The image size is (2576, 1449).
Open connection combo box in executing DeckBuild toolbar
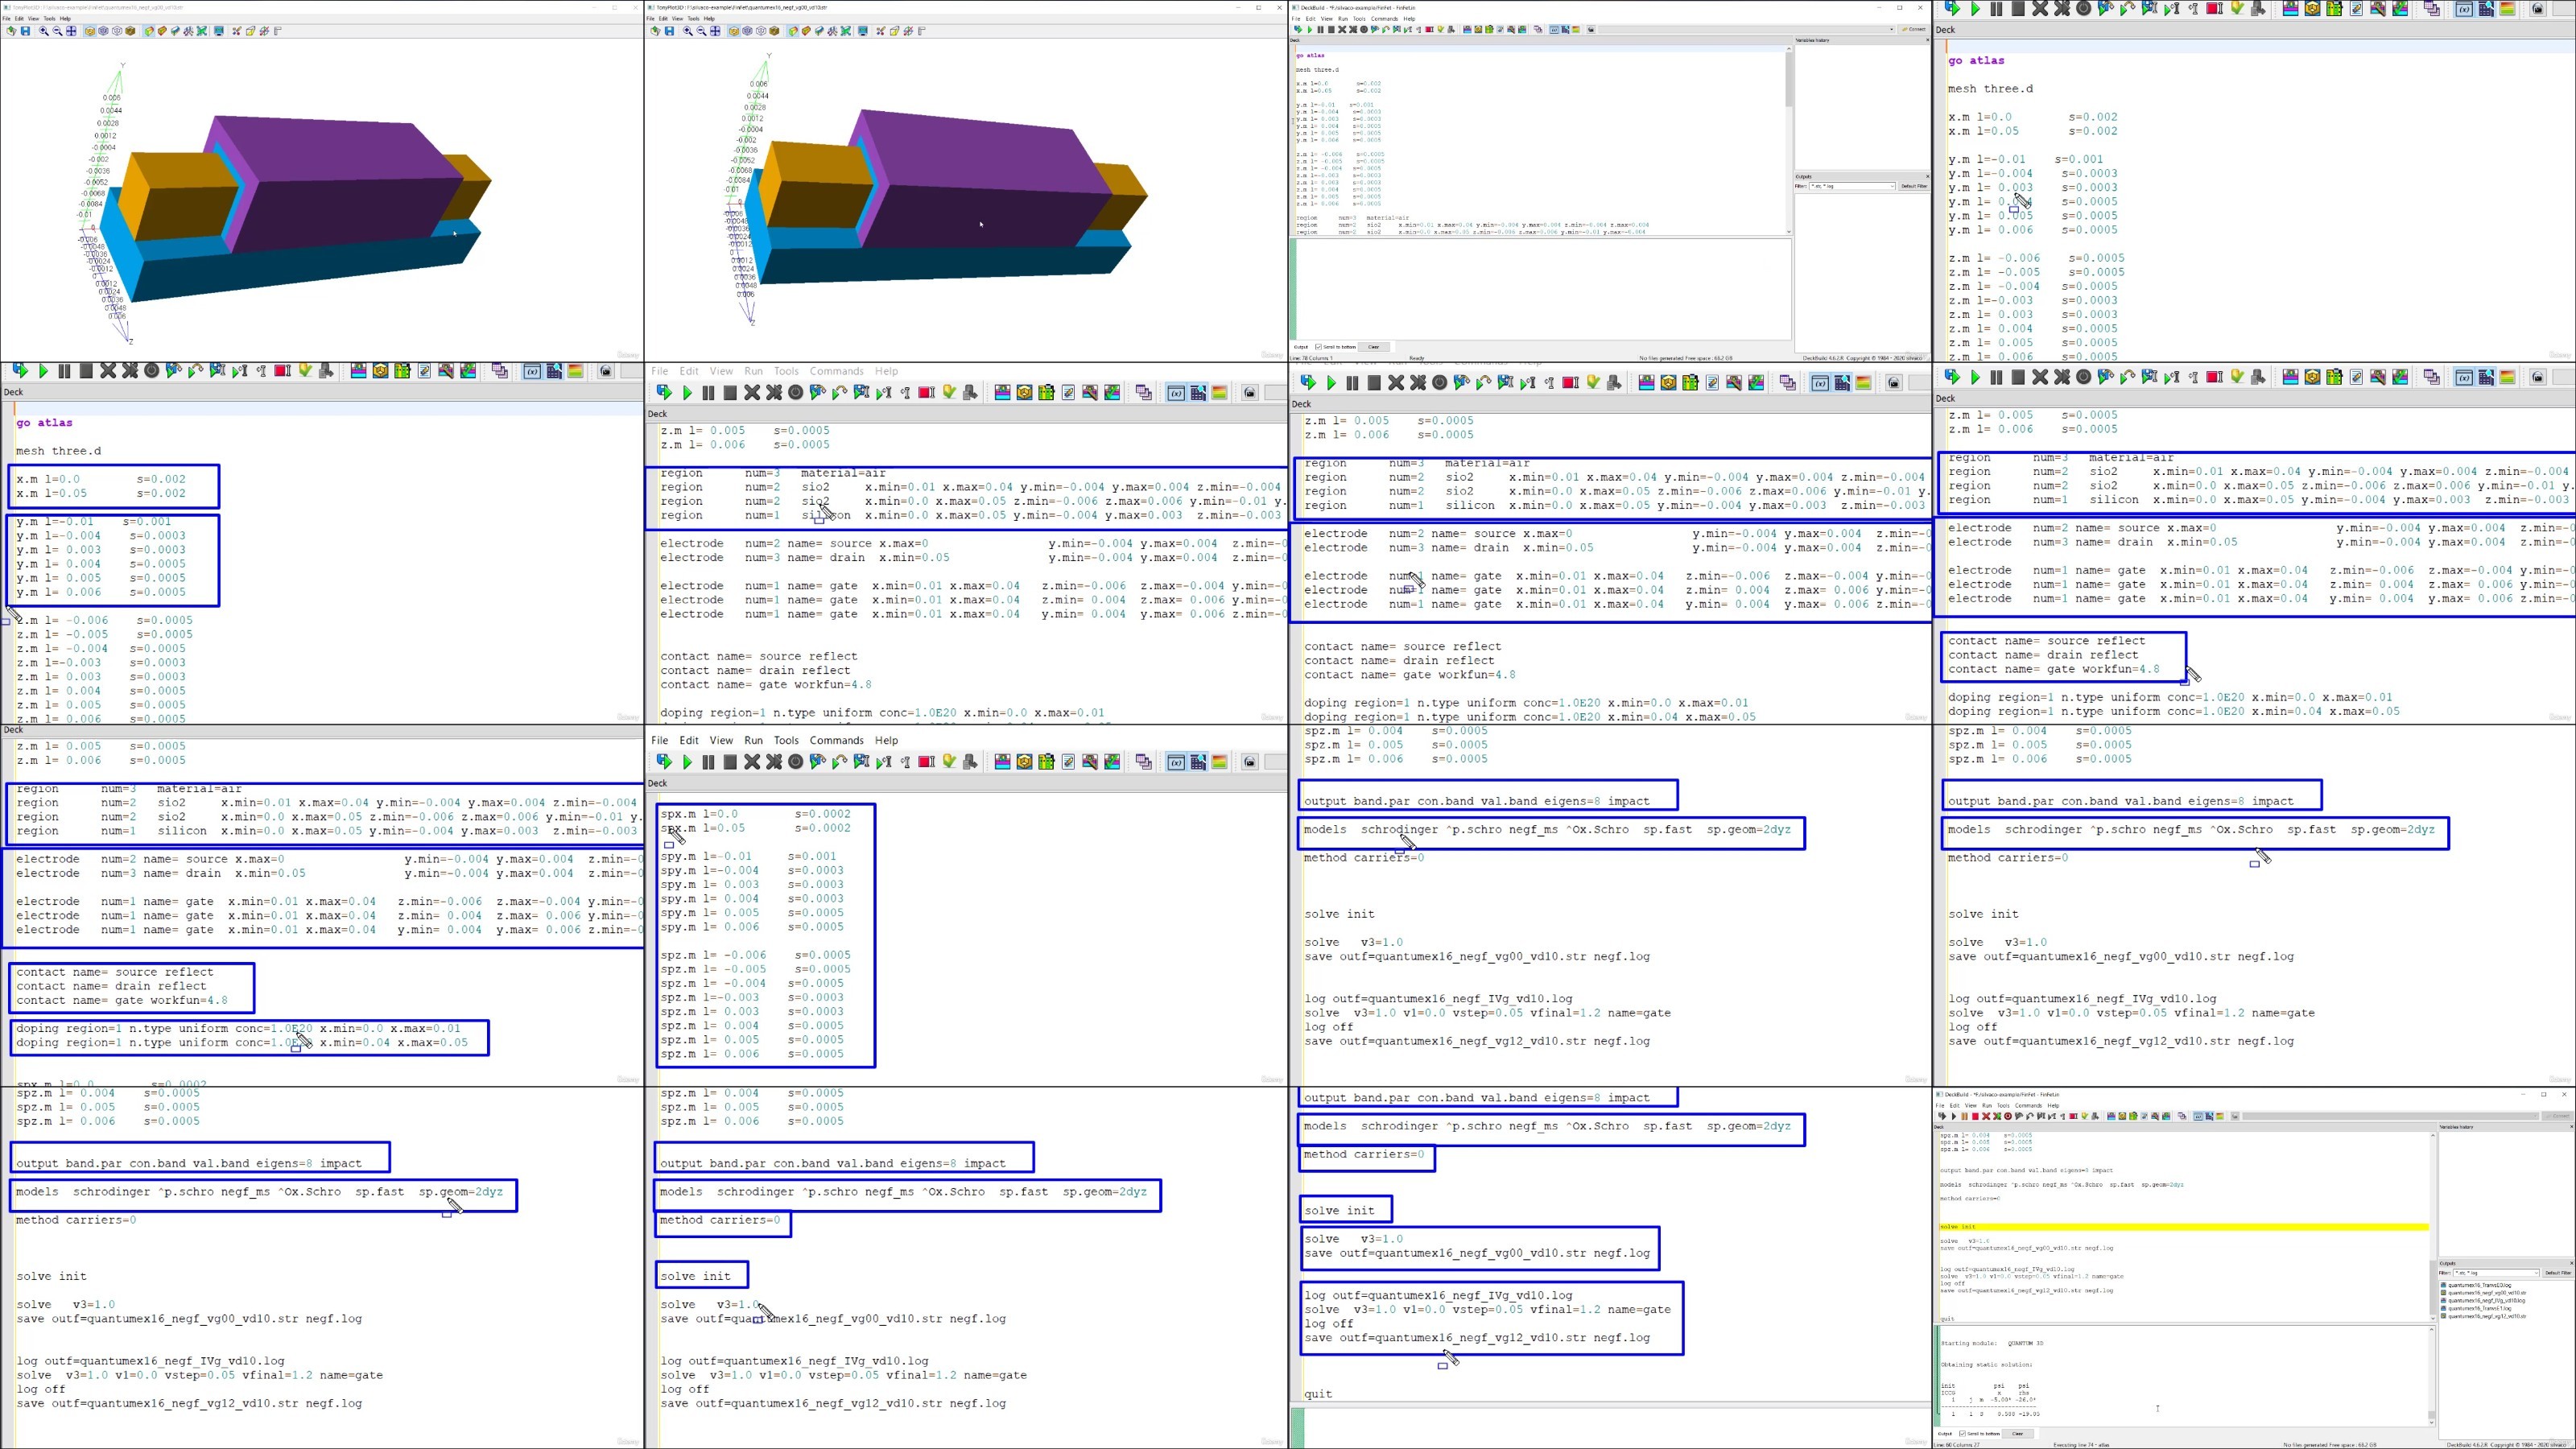pyautogui.click(x=2391, y=1117)
